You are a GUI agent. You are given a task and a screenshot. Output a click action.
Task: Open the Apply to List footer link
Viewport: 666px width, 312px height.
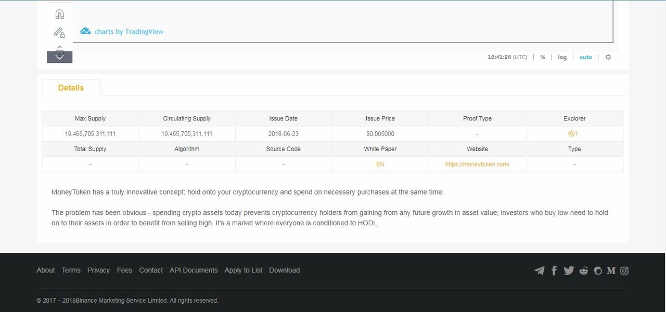click(x=244, y=270)
